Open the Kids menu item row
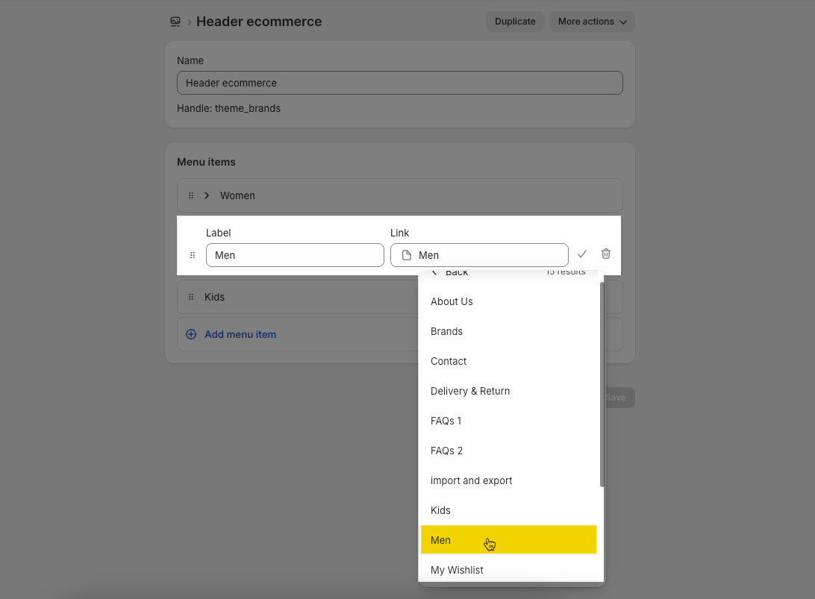 click(x=400, y=297)
